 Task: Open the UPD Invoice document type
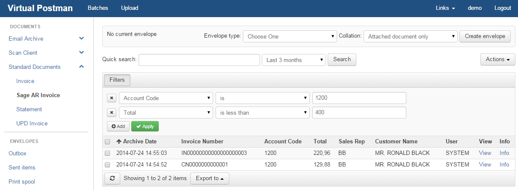click(x=32, y=123)
